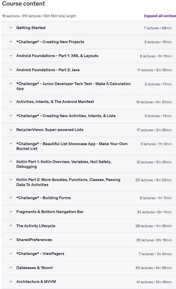
Task: Click Expand all sections link
Action: pyautogui.click(x=160, y=16)
